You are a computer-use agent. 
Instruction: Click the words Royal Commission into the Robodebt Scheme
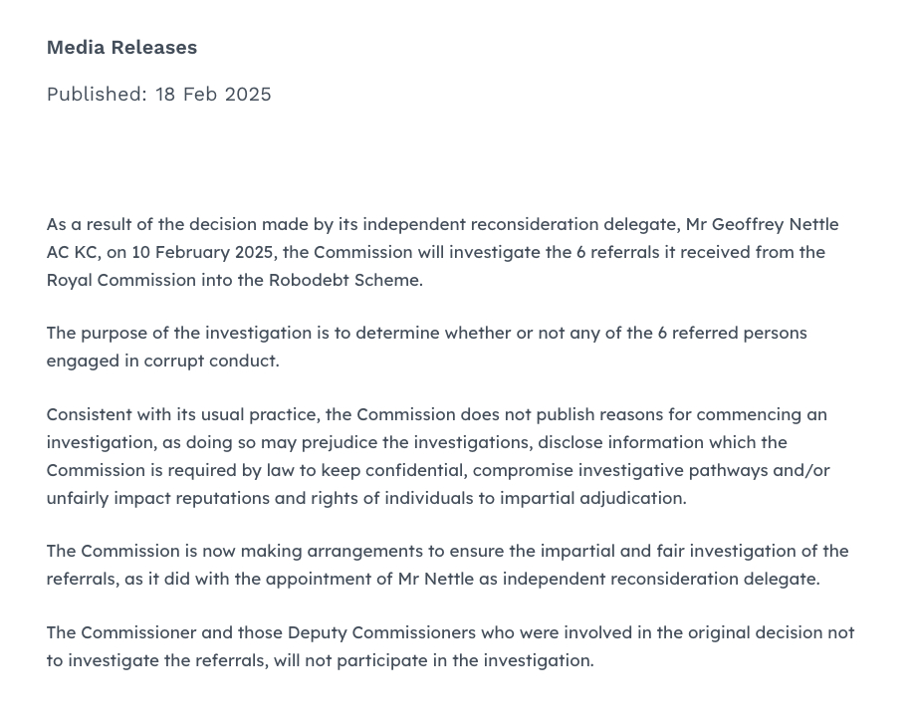pos(234,280)
